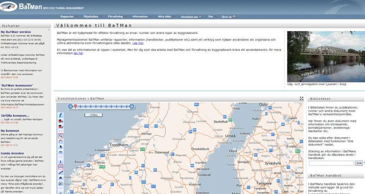Image resolution: width=365 pixels, height=194 pixels.
Task: Open the Om dropdown menu
Action: pyautogui.click(x=212, y=16)
